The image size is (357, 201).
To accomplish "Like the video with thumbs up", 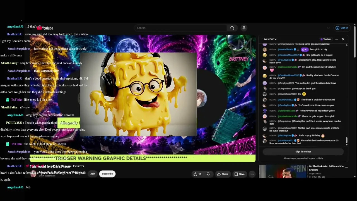I will (197, 174).
